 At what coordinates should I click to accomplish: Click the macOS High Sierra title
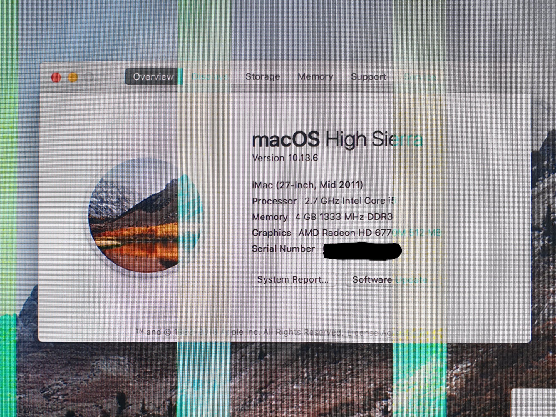337,139
